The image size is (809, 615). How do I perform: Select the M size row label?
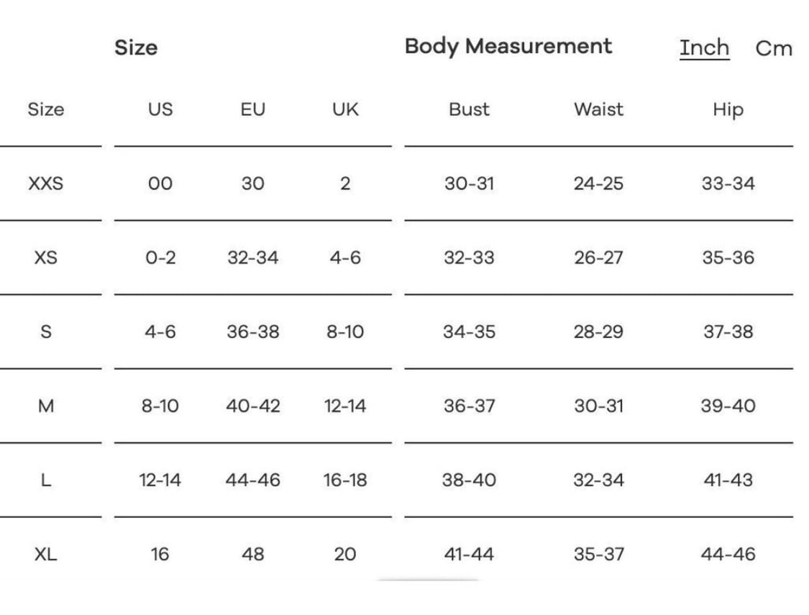pos(46,406)
